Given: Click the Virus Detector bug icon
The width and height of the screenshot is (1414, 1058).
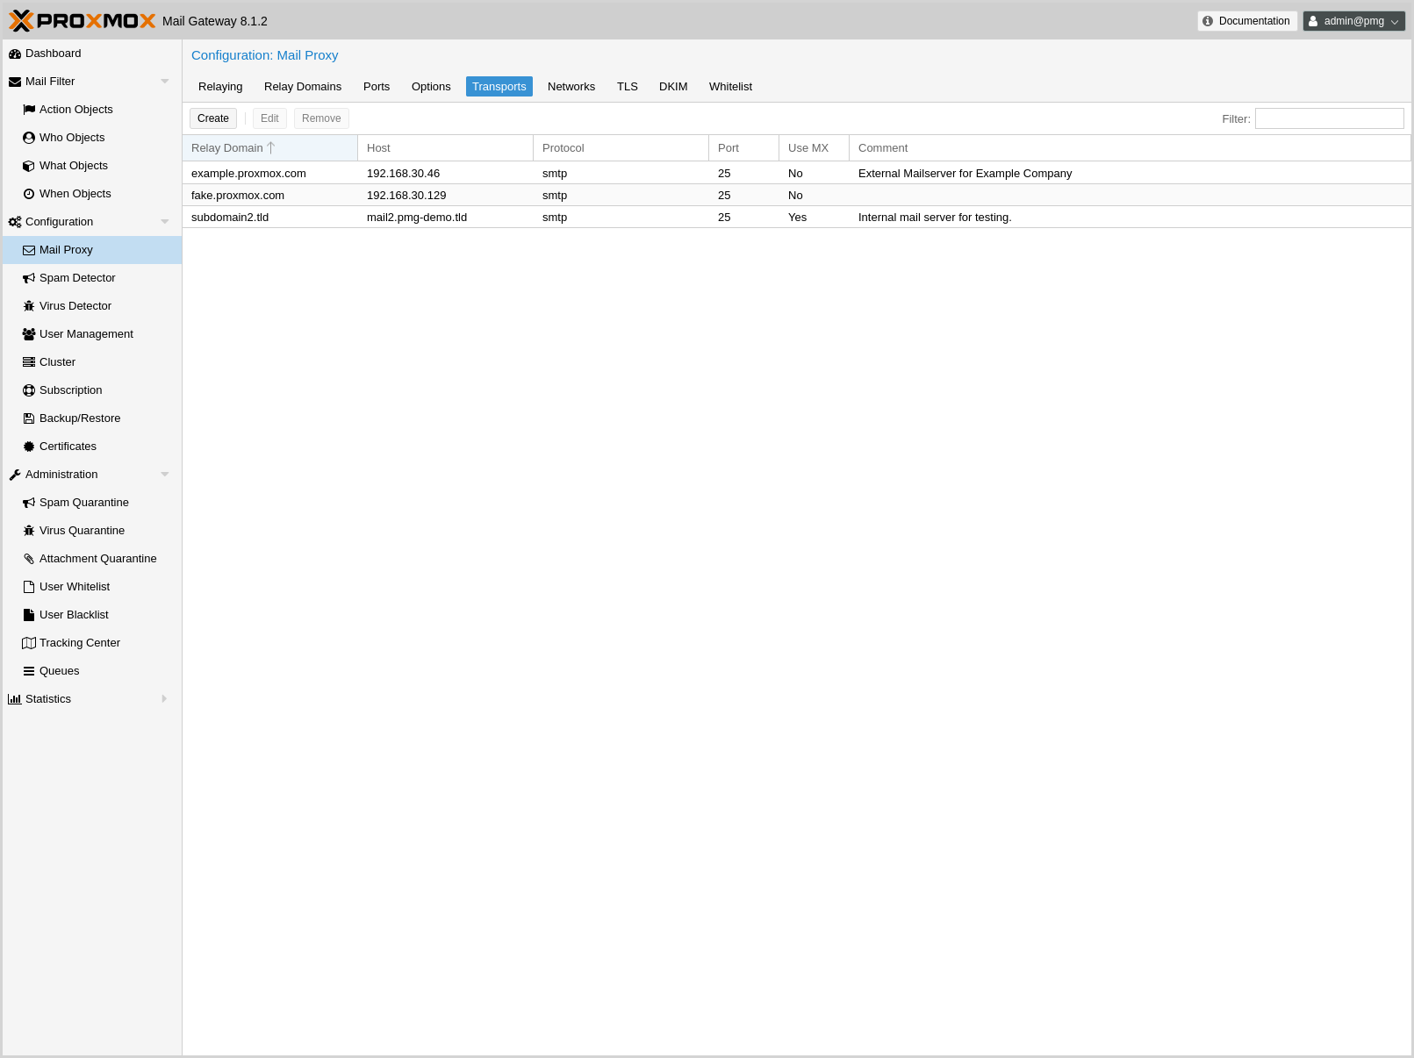Looking at the screenshot, I should coord(29,306).
